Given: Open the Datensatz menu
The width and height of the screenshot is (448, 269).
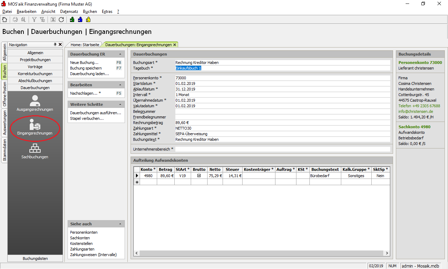Looking at the screenshot, I should 69,12.
